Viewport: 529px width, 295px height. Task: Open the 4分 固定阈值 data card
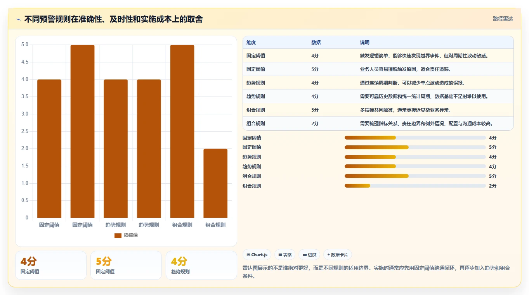(x=51, y=265)
